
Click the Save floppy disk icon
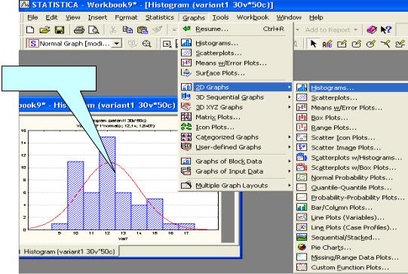tap(60, 30)
